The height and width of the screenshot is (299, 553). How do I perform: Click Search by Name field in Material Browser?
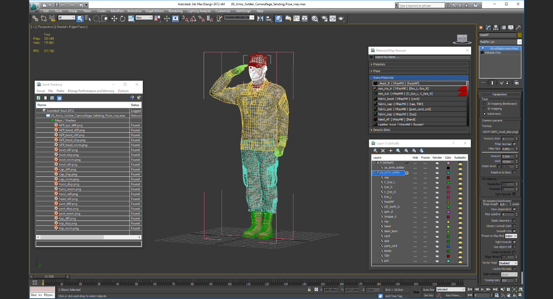click(x=422, y=57)
